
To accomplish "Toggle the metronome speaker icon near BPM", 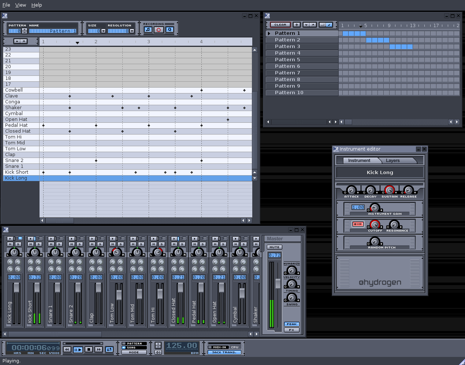I will 158,352.
